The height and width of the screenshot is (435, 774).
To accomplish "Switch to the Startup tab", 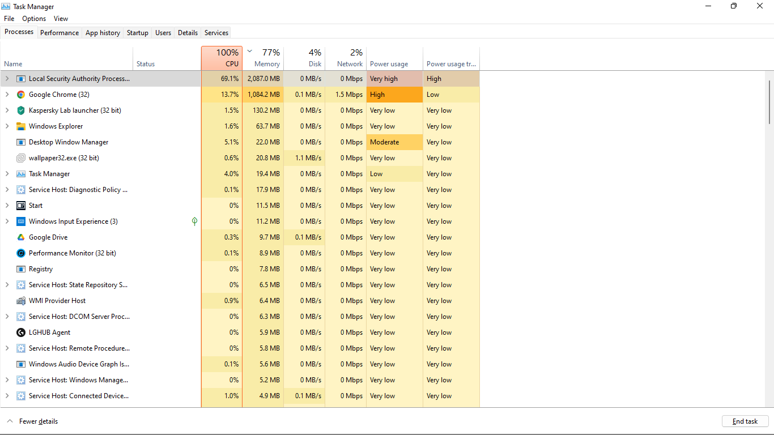I will pyautogui.click(x=138, y=33).
